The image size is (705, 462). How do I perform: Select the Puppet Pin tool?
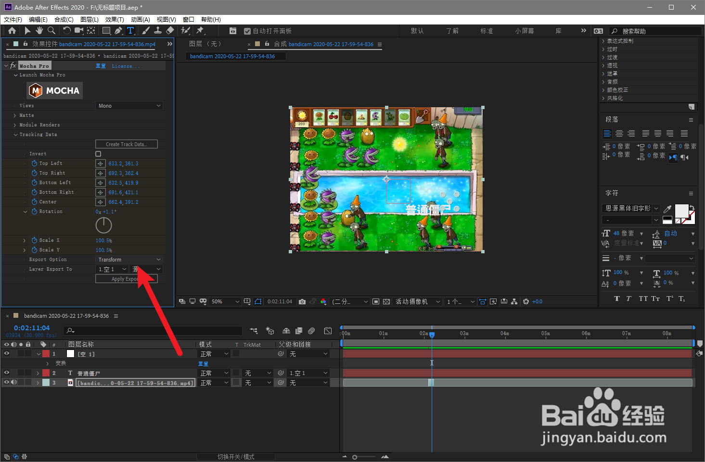pos(200,30)
